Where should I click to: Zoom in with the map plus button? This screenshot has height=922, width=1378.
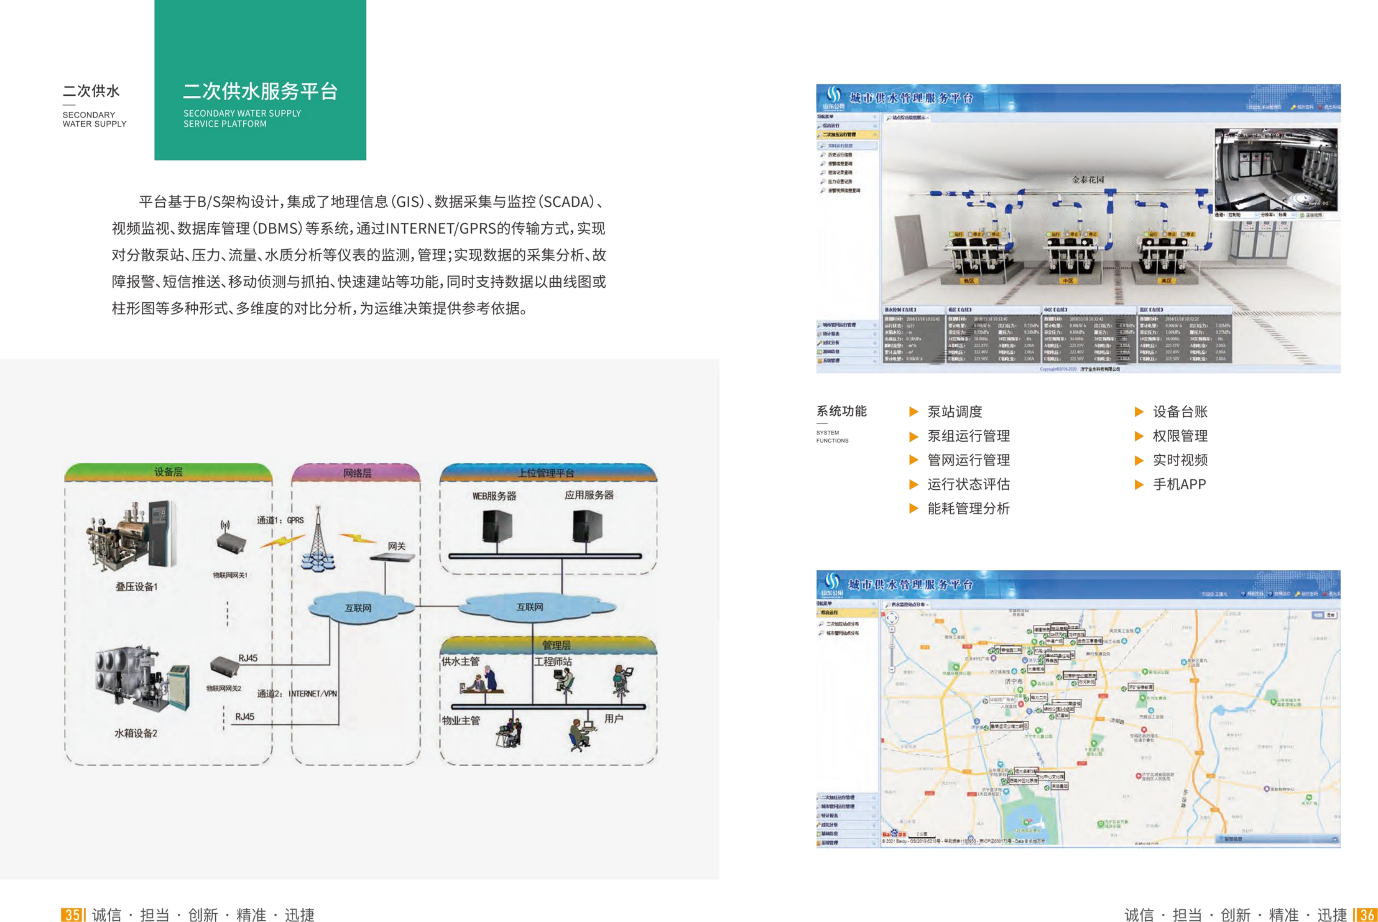coord(891,629)
